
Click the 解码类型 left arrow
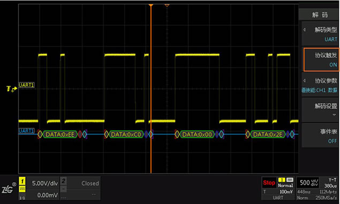point(305,29)
